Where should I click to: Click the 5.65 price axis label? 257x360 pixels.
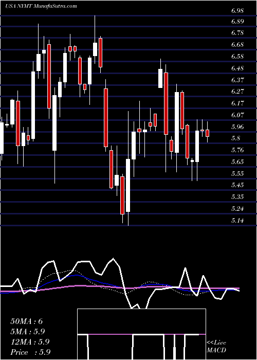click(x=237, y=161)
